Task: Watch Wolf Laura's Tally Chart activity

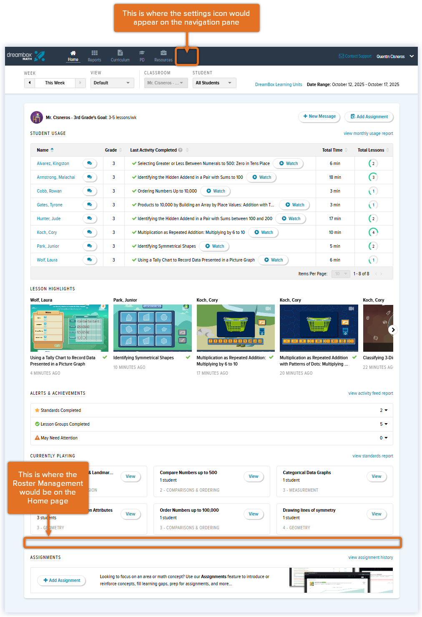Action: coord(274,260)
